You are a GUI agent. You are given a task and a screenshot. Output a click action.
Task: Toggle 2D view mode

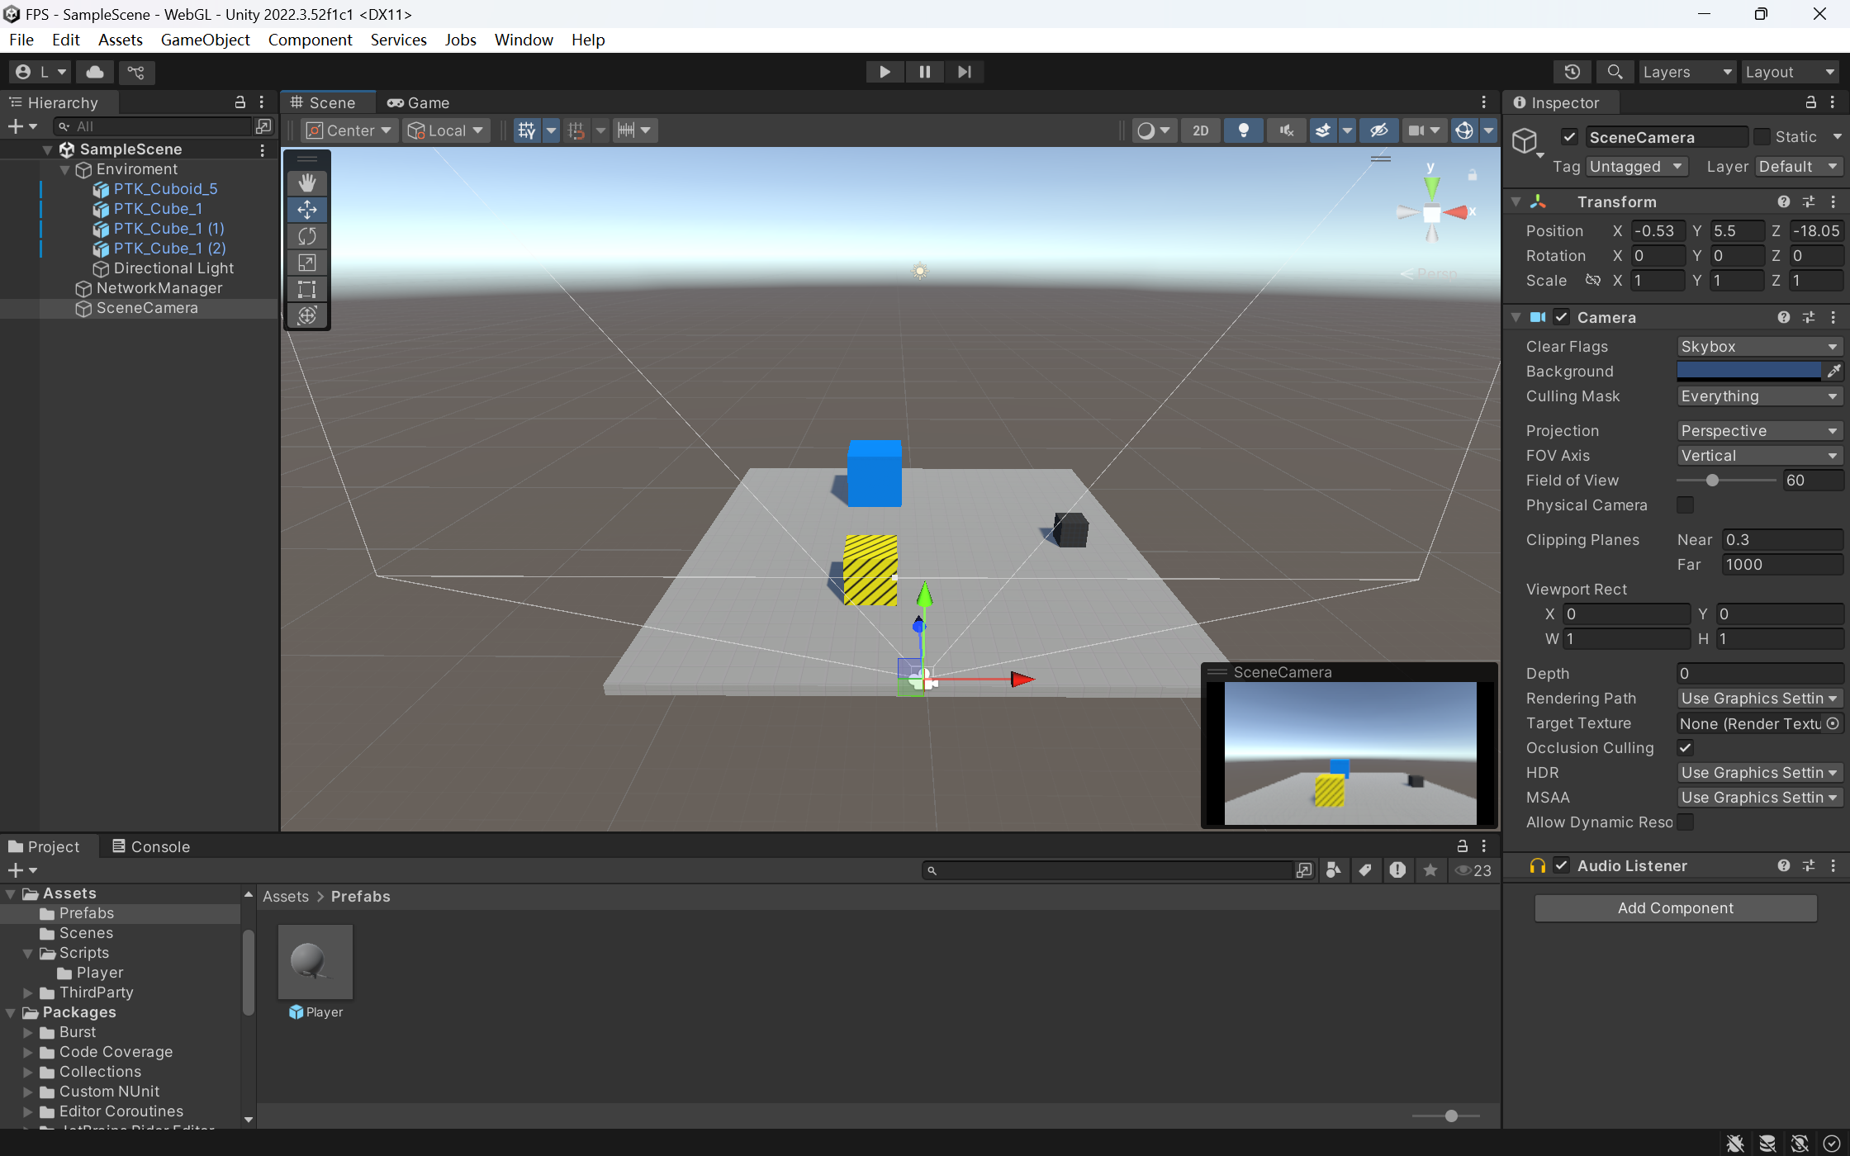(x=1200, y=130)
